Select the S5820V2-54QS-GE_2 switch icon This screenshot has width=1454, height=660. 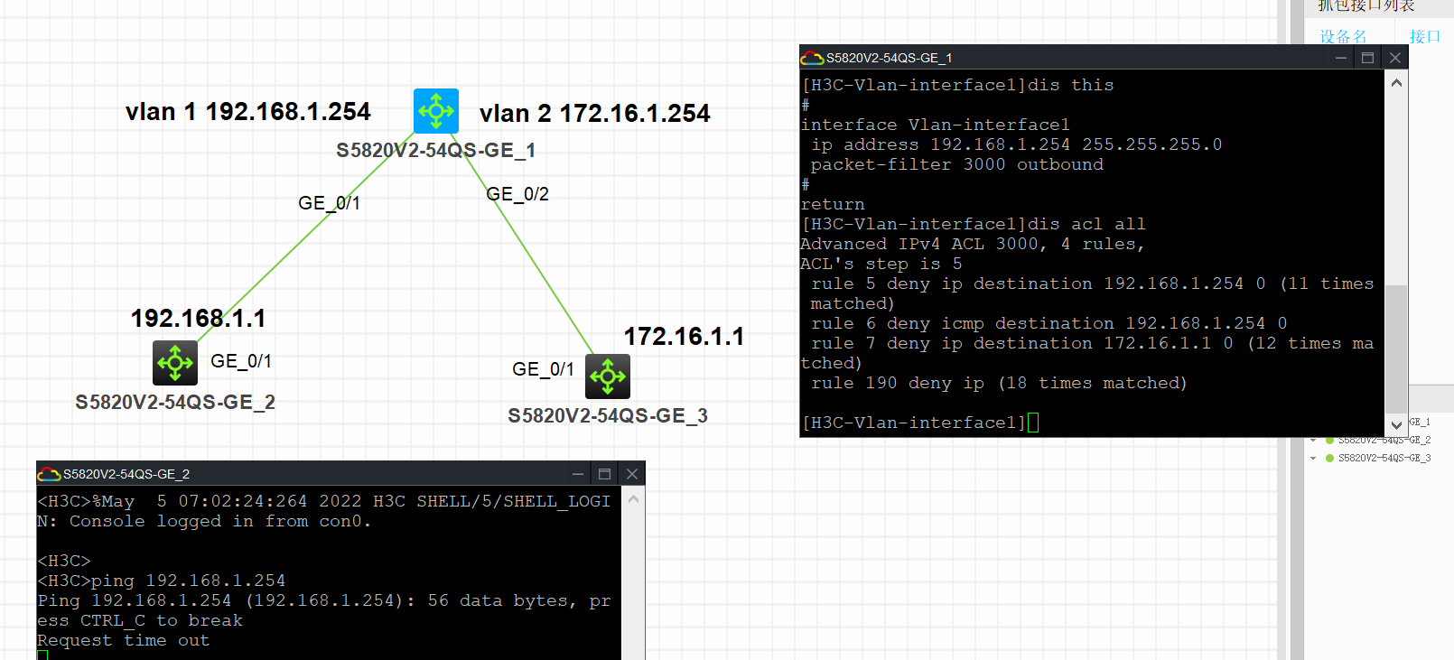pos(175,363)
